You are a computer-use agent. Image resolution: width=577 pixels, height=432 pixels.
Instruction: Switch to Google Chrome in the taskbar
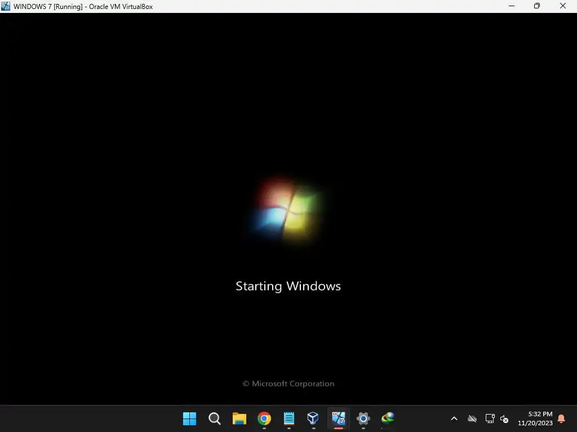coord(264,418)
